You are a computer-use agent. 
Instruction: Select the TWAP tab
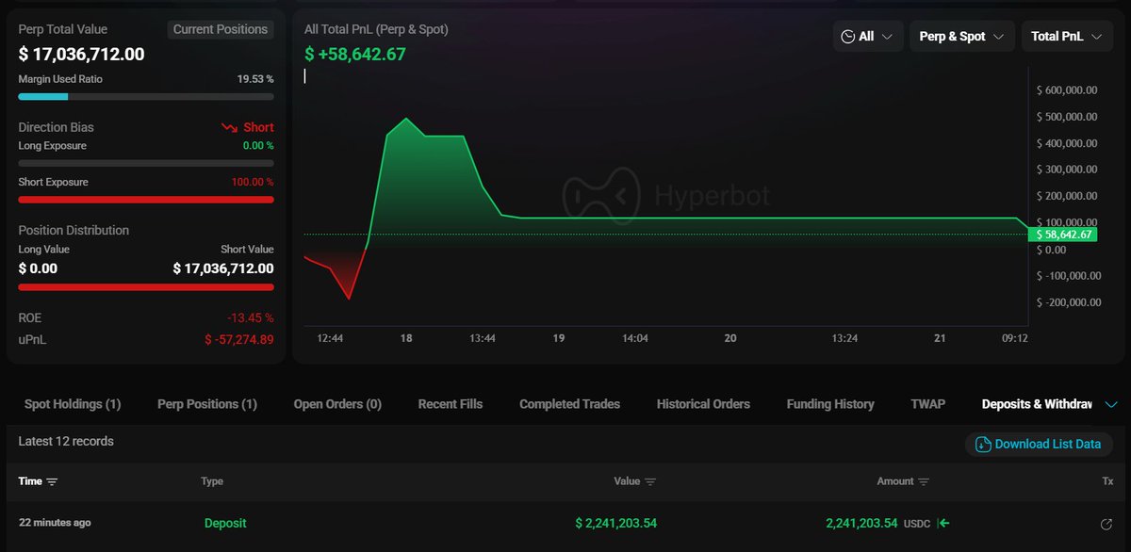[928, 404]
